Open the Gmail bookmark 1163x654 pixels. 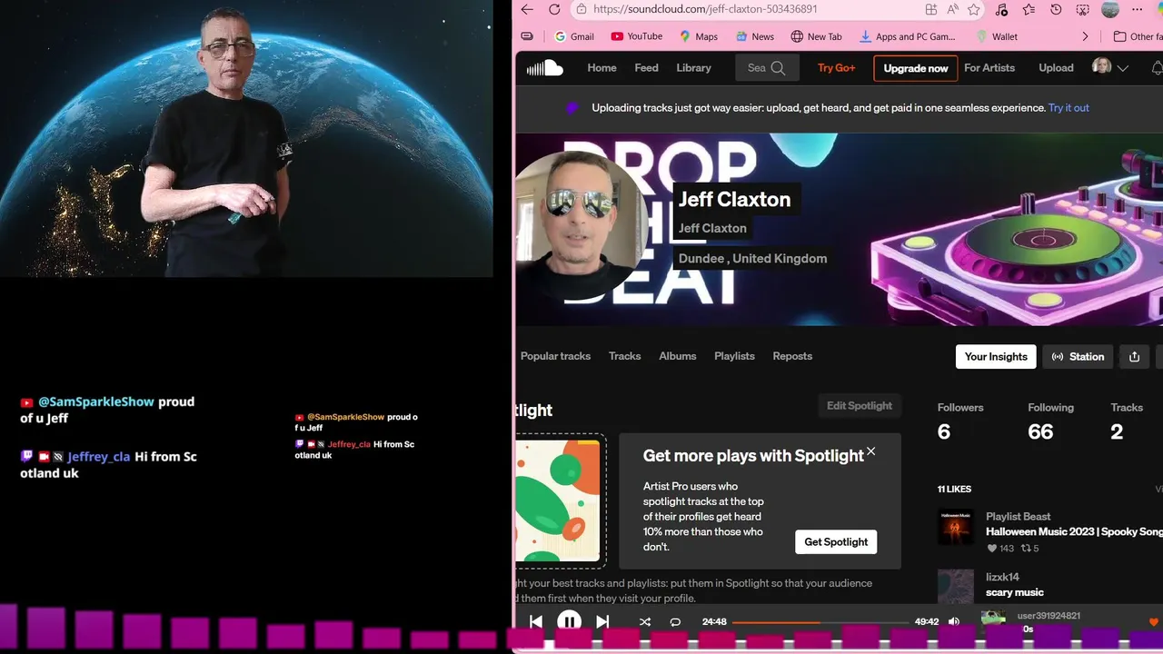point(573,36)
